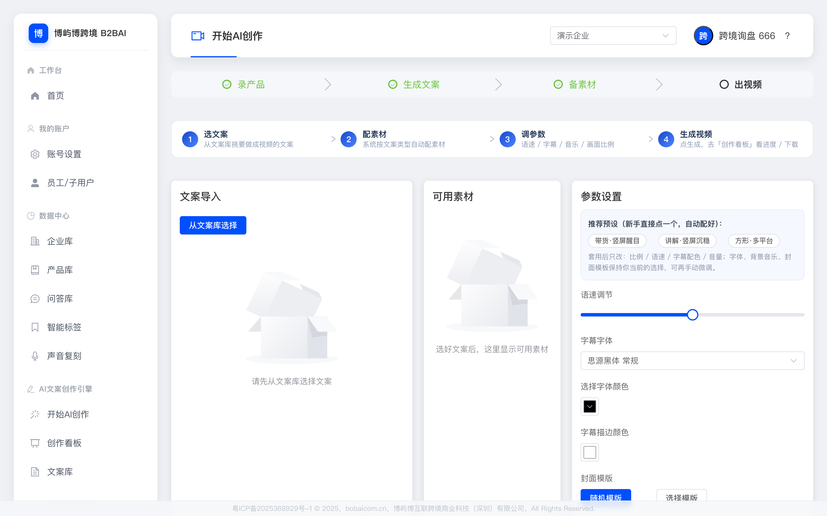
Task: Click the 语速调节 slider handle
Action: (x=693, y=315)
